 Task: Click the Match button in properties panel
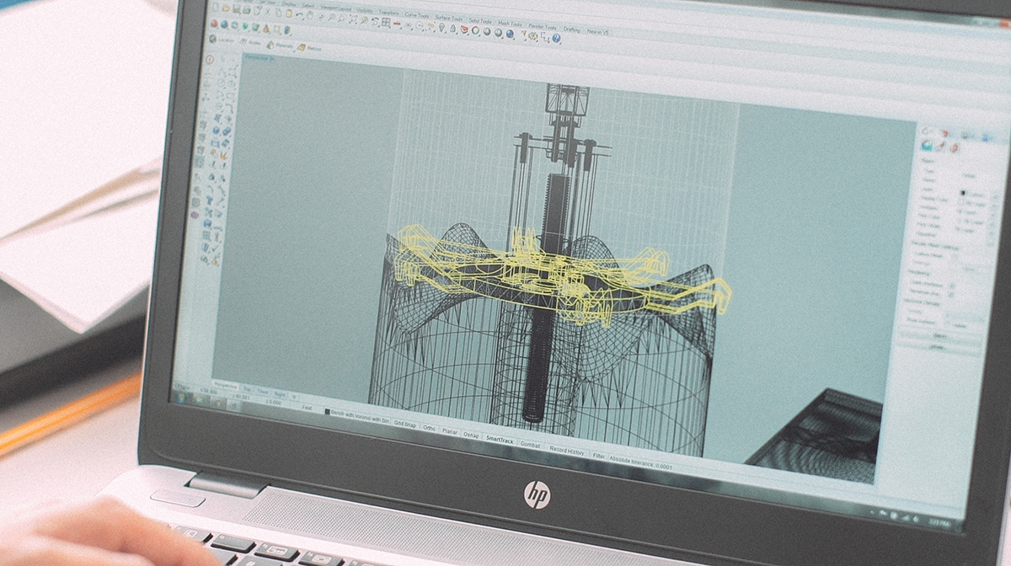[939, 335]
